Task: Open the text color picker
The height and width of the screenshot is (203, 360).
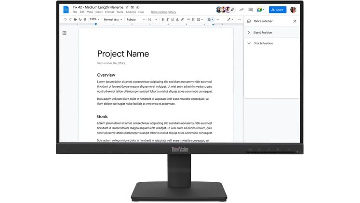Action: tap(177, 20)
